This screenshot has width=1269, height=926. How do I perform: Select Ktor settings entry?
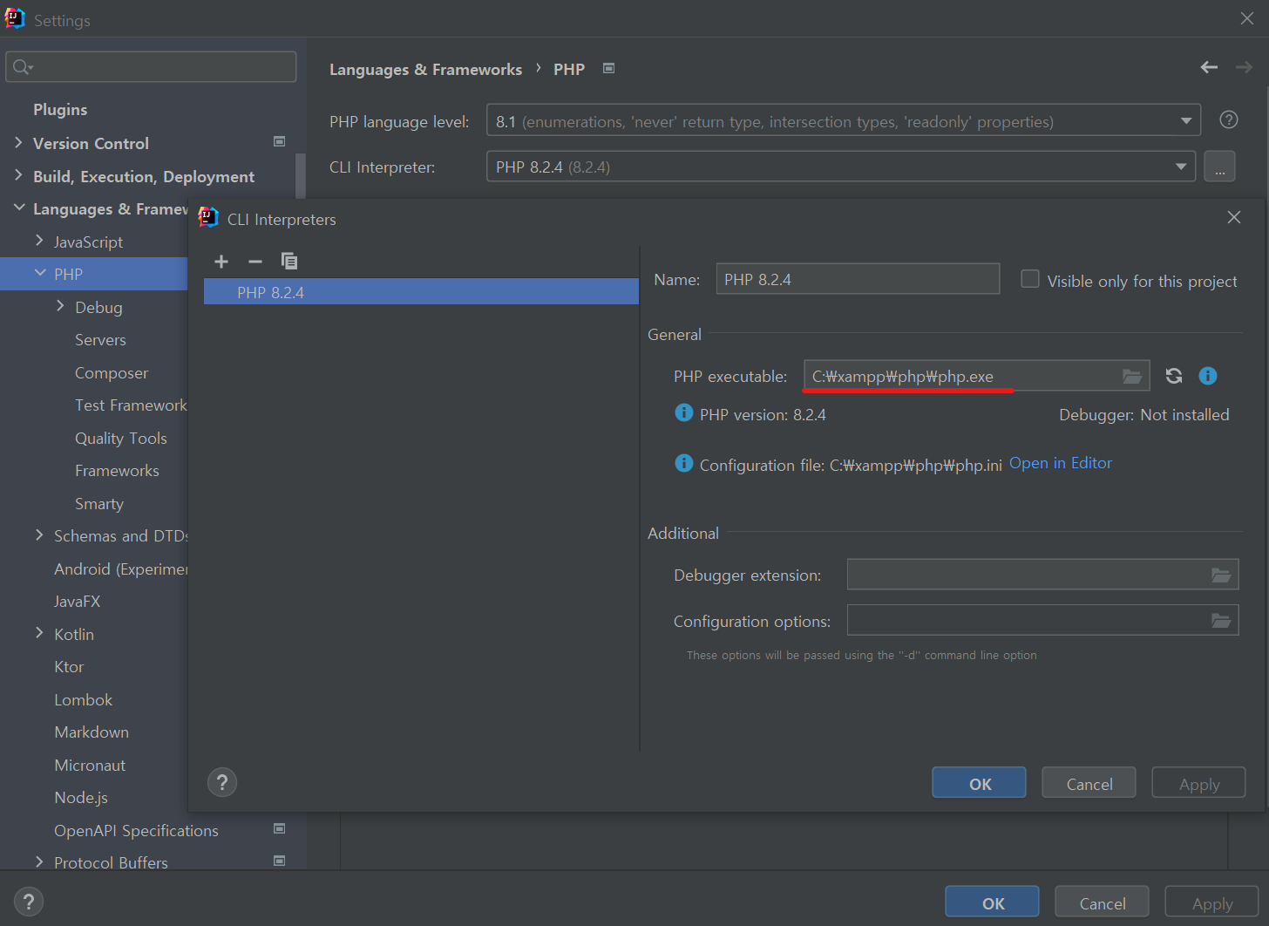coord(69,667)
